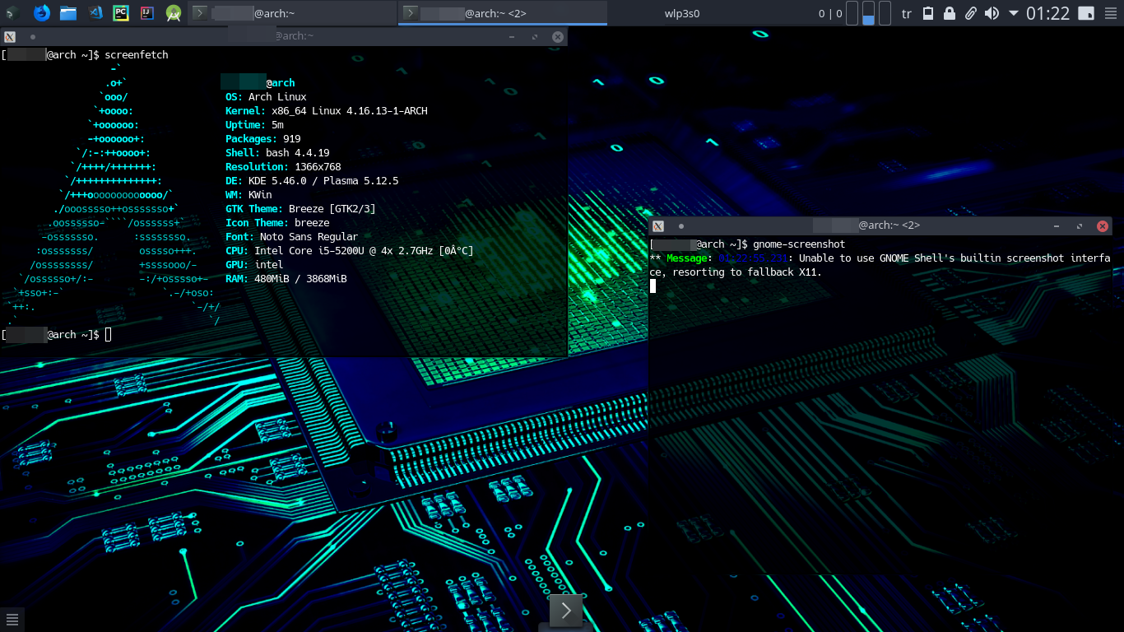Viewport: 1124px width, 632px height.
Task: Switch to the '@arch:~ <2>' task in the panel
Action: click(x=503, y=13)
